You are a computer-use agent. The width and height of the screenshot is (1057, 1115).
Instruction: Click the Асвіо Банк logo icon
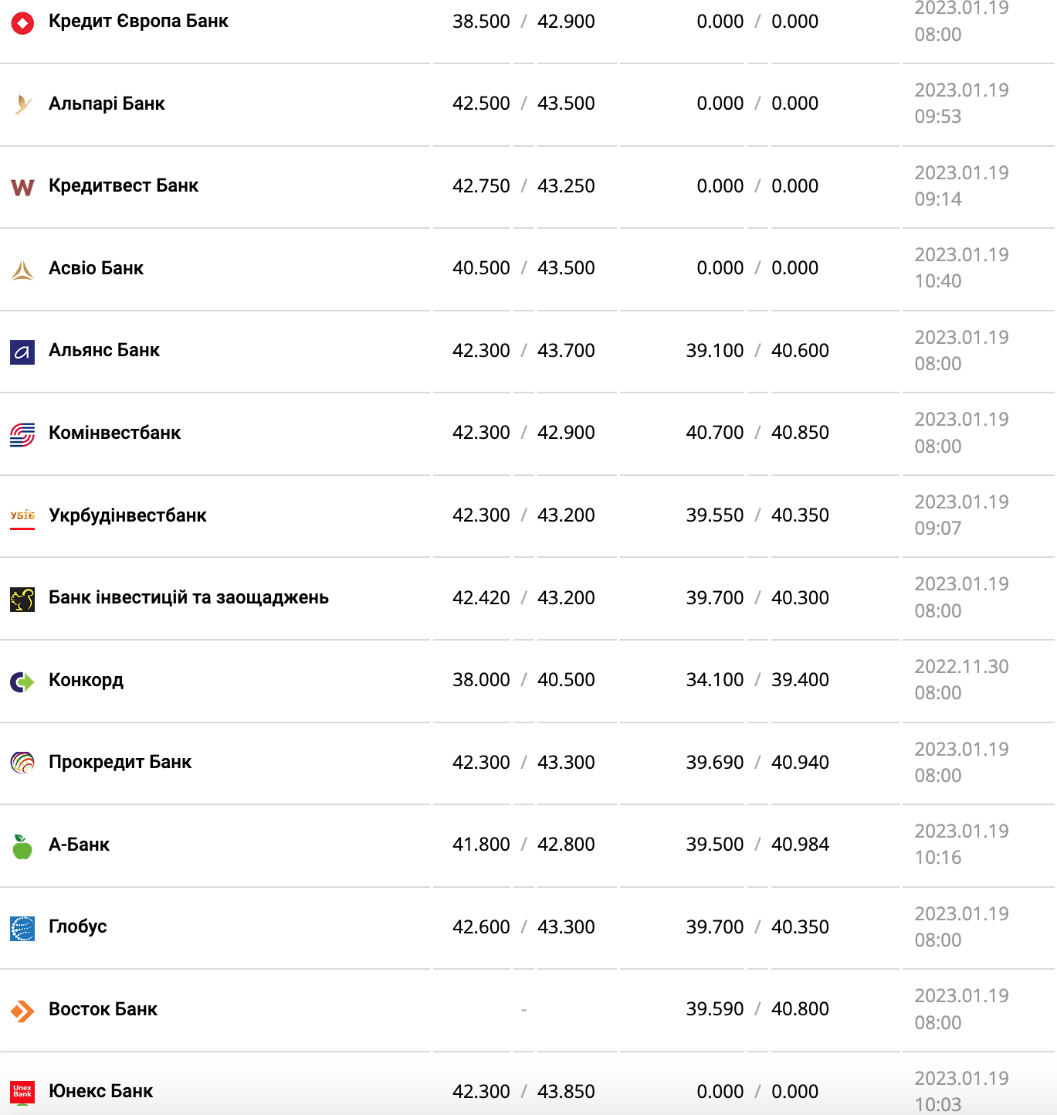[x=22, y=270]
